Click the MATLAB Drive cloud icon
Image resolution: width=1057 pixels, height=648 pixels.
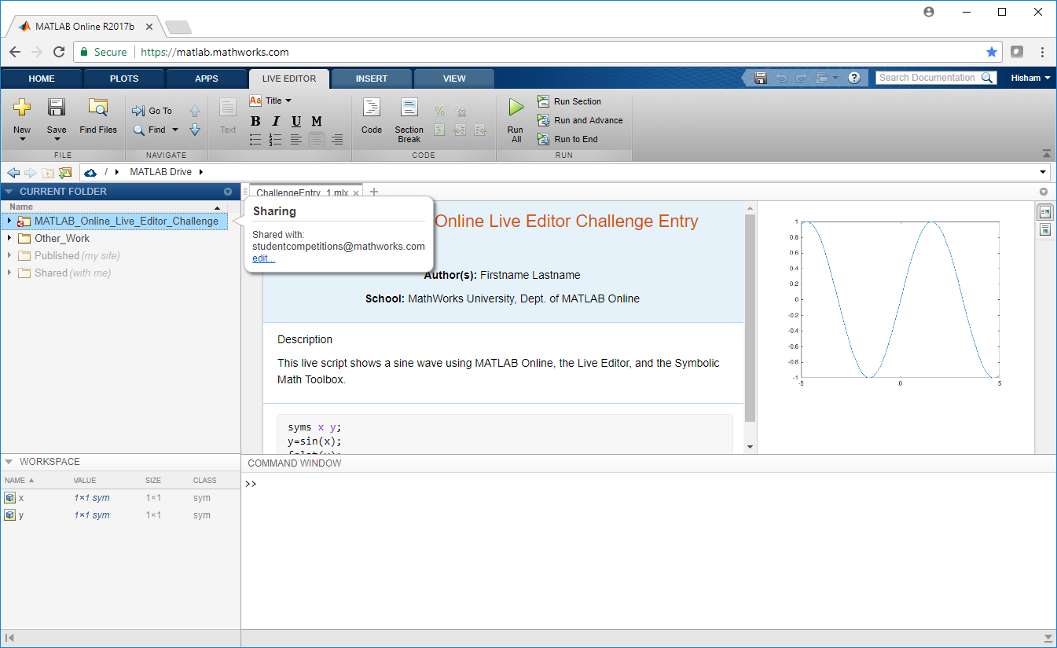pyautogui.click(x=90, y=172)
